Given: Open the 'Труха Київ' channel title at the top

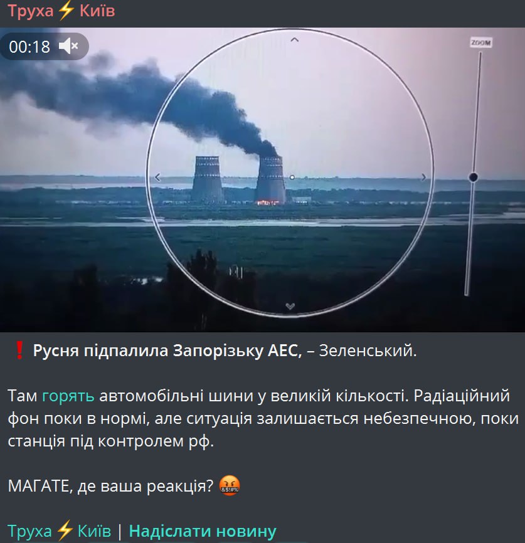Looking at the screenshot, I should point(61,11).
